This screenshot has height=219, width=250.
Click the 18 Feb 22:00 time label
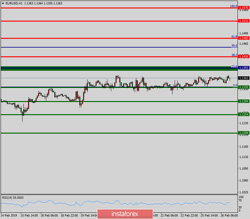(x=69, y=216)
